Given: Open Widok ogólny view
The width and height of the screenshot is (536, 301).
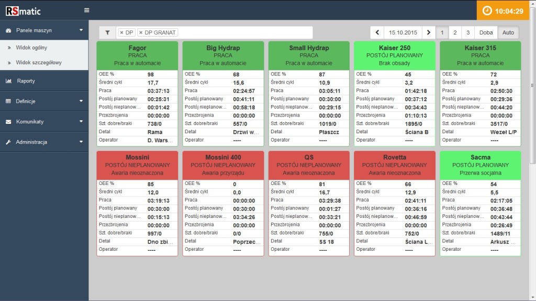Looking at the screenshot, I should [31, 48].
